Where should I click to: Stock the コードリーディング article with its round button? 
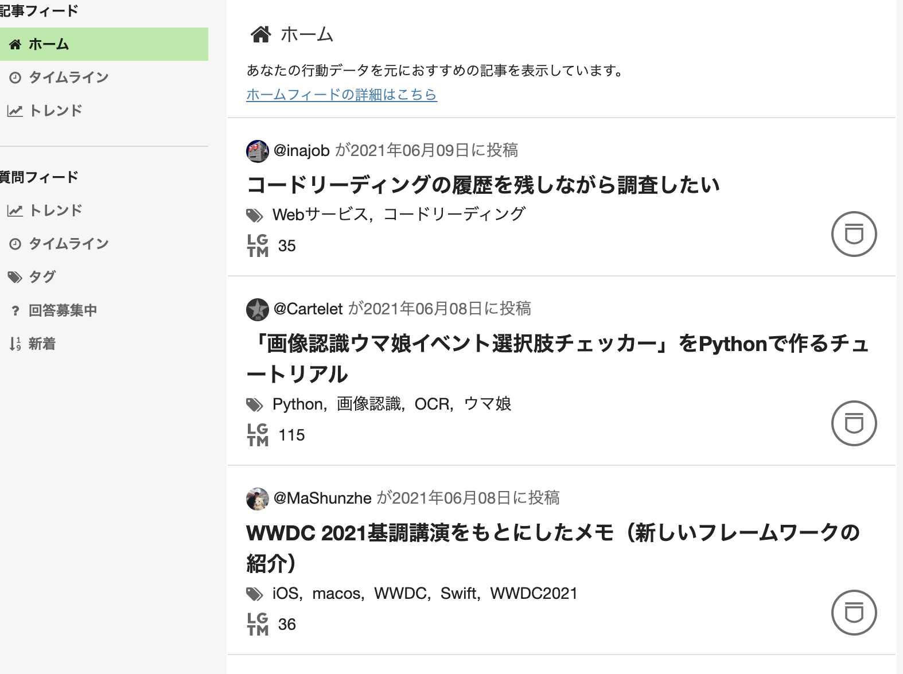[x=854, y=234]
